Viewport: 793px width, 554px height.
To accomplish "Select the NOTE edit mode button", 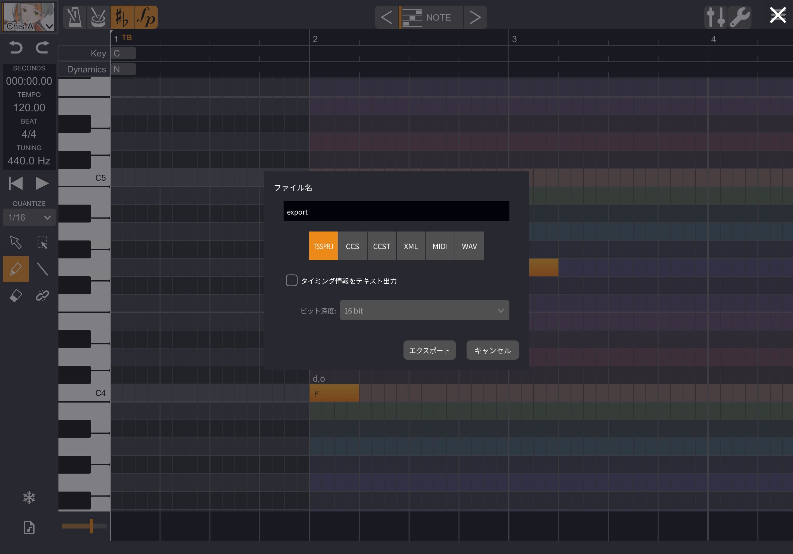I will click(431, 17).
